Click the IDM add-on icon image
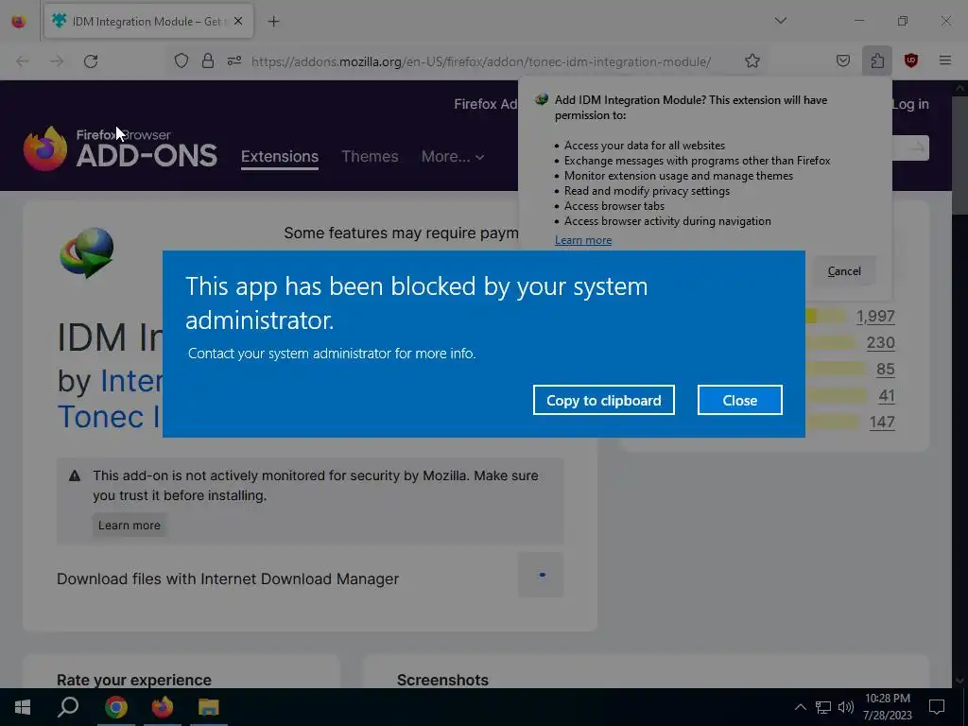 pos(87,252)
